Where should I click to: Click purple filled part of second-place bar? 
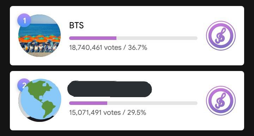88,103
